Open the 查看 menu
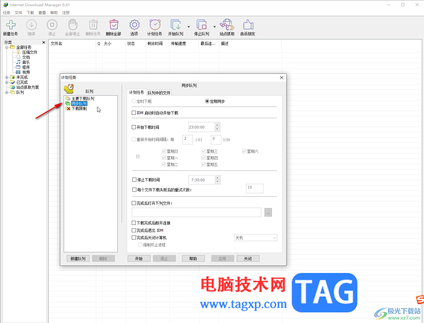The height and width of the screenshot is (323, 424). point(42,13)
